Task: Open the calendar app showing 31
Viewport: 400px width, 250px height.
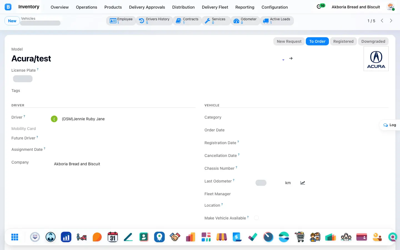Action: click(x=112, y=237)
